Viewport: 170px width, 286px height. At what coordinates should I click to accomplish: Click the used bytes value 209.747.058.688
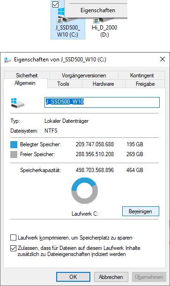point(95,144)
